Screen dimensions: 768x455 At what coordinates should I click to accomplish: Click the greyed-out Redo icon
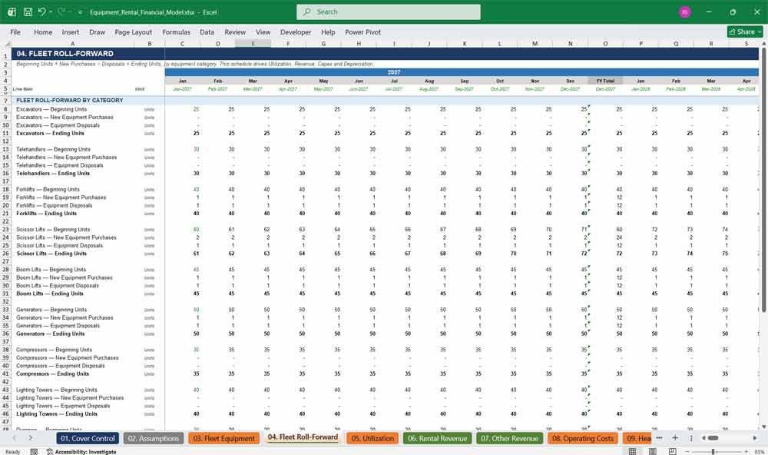coord(61,12)
